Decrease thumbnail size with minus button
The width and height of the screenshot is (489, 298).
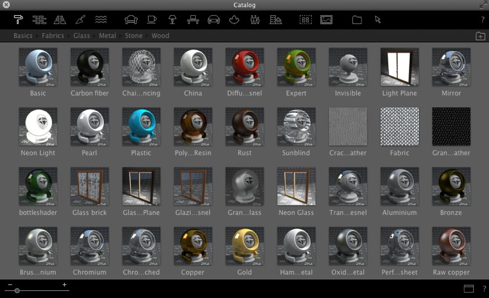tap(10, 285)
